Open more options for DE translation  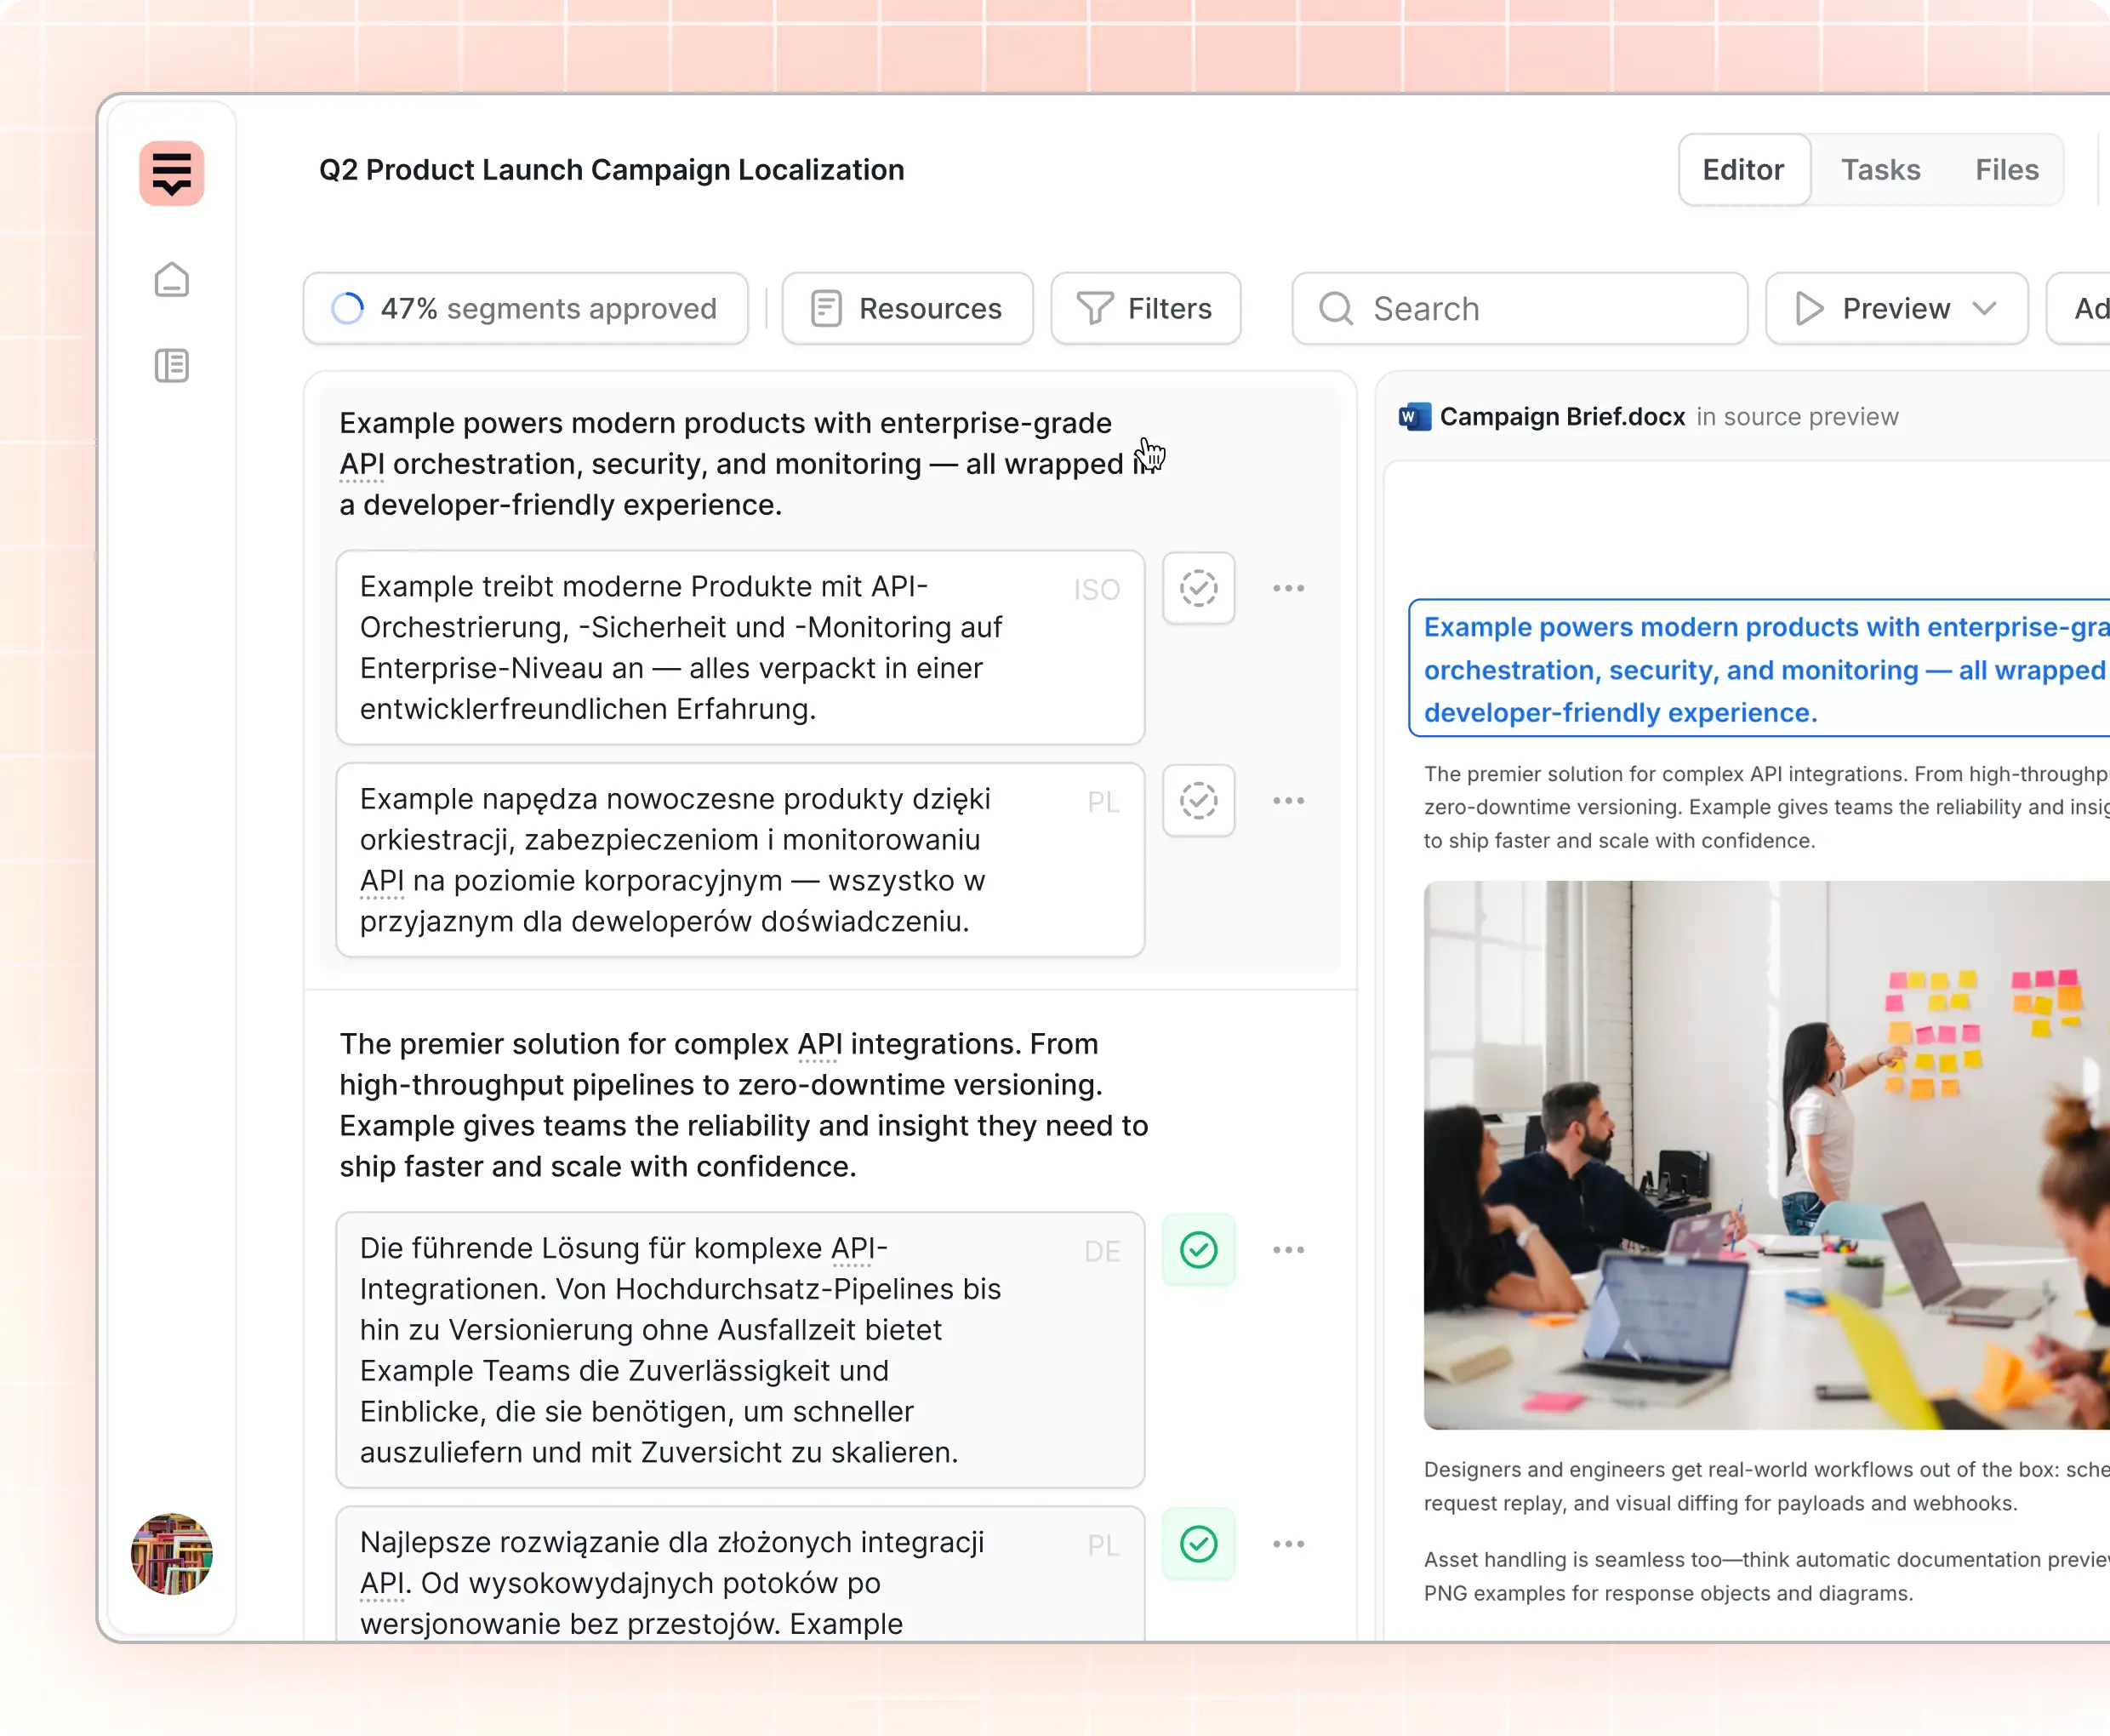coord(1288,1250)
